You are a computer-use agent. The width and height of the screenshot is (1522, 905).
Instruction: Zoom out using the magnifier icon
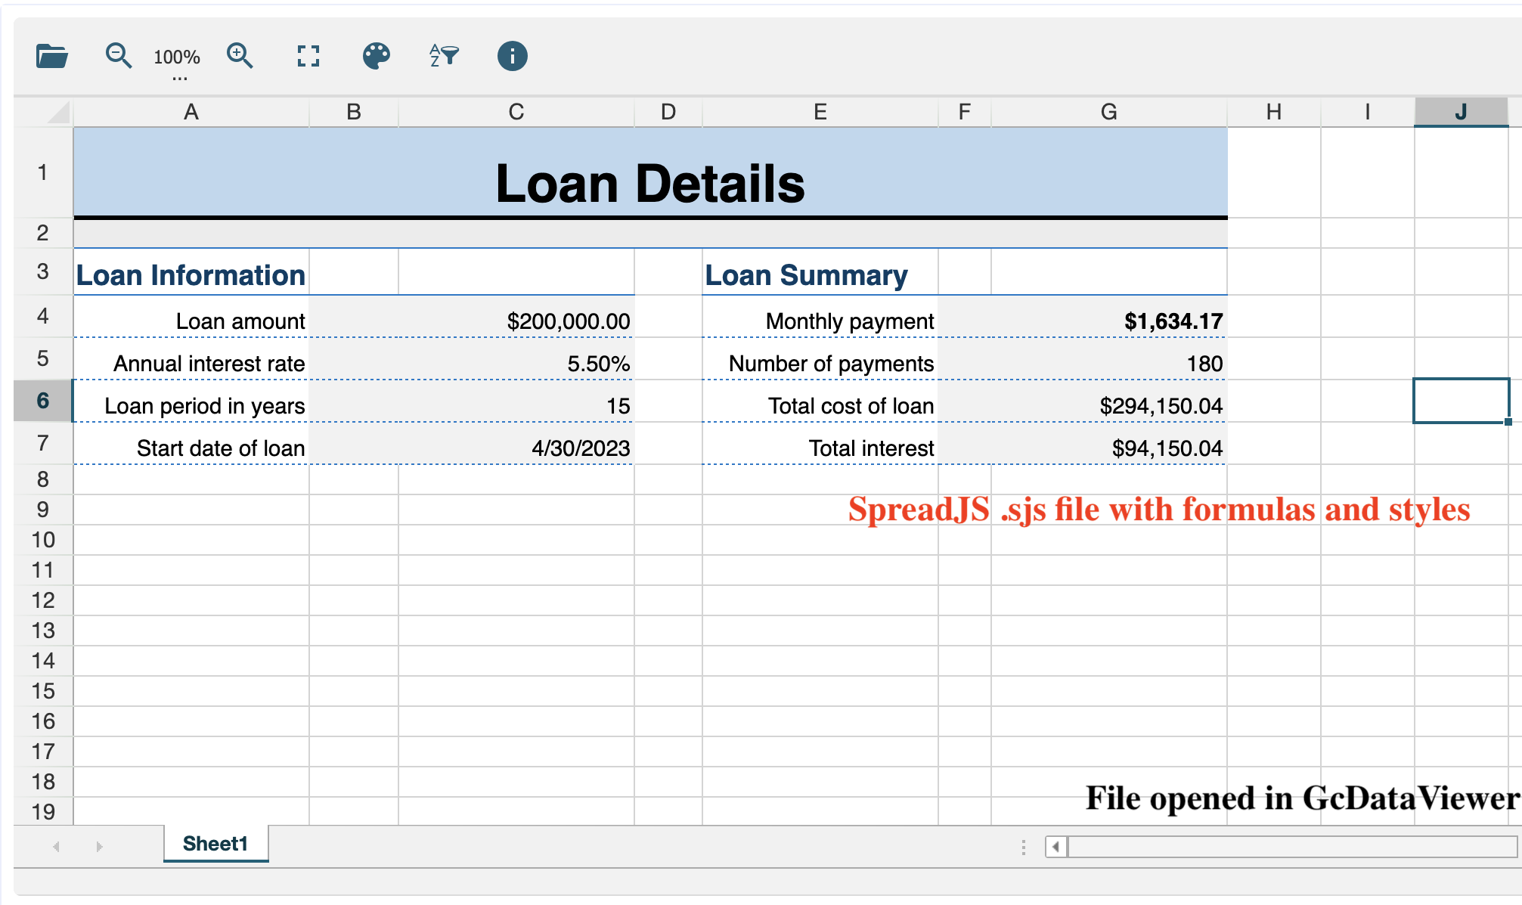tap(117, 56)
